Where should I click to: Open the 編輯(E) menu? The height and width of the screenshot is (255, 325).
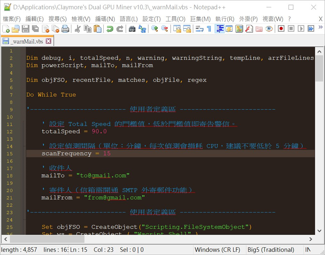click(34, 19)
